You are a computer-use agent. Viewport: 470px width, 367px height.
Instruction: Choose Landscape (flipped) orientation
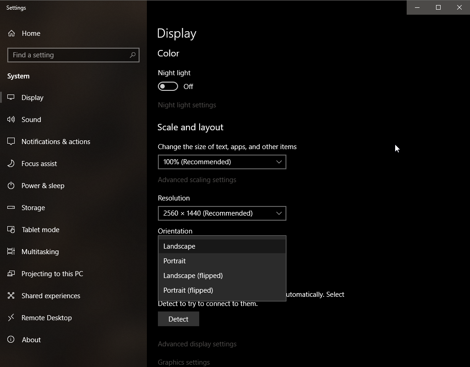(222, 276)
